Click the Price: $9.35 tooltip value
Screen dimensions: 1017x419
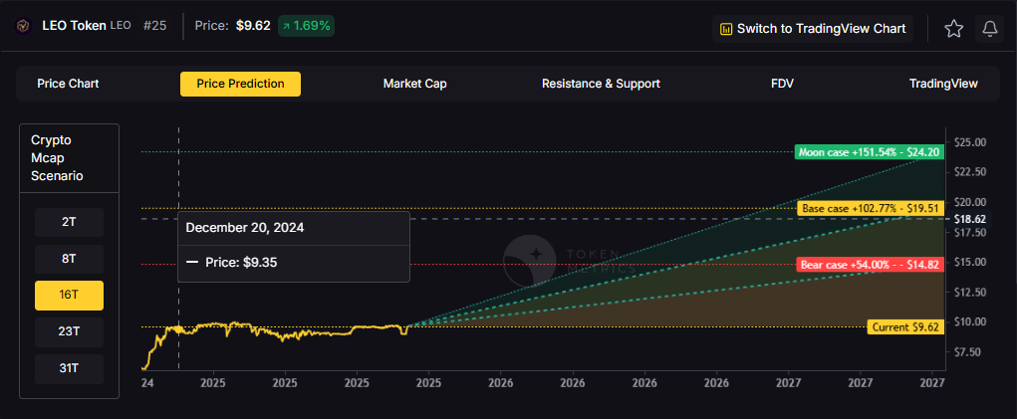pos(241,263)
